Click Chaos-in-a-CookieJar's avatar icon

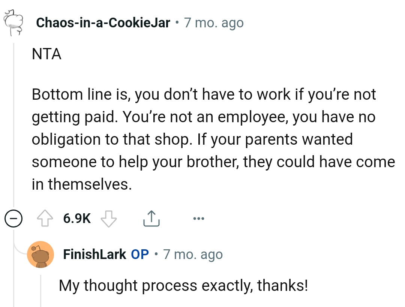(x=13, y=23)
